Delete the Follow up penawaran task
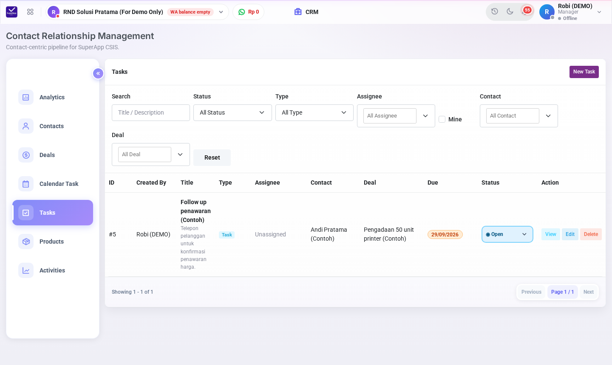Screen dimensions: 612x365 tap(591, 234)
